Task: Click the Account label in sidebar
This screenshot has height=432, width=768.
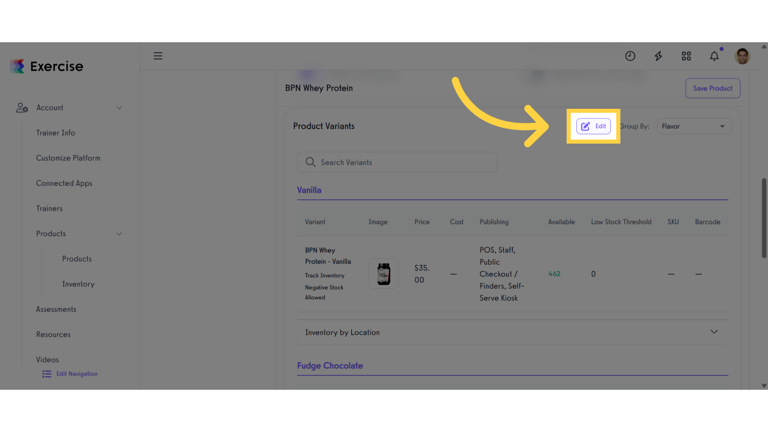Action: (x=50, y=108)
